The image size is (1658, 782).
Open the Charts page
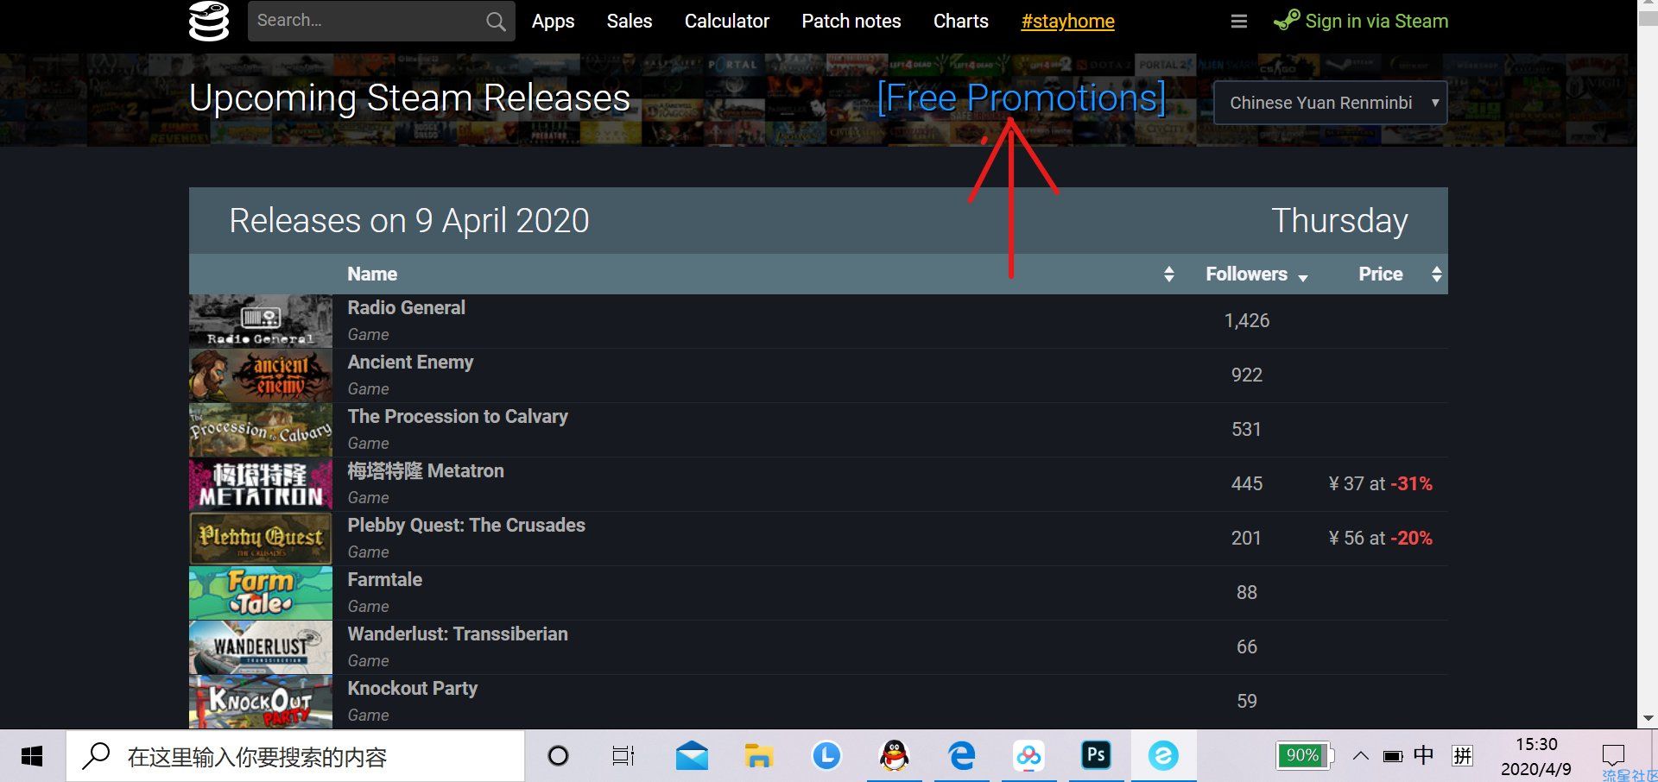(961, 21)
